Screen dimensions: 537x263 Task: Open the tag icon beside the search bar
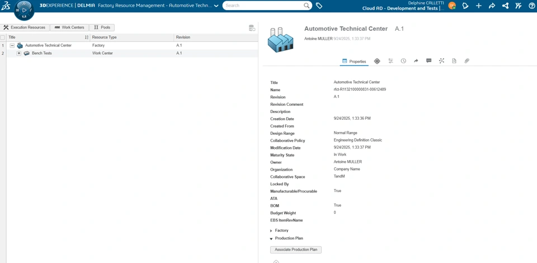click(319, 6)
